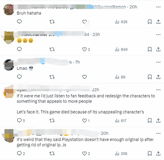
Task: Bookmark the Playstation original ip tweet
Action: (x=150, y=153)
